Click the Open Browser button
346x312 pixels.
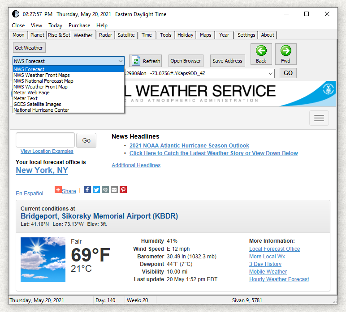coord(186,61)
